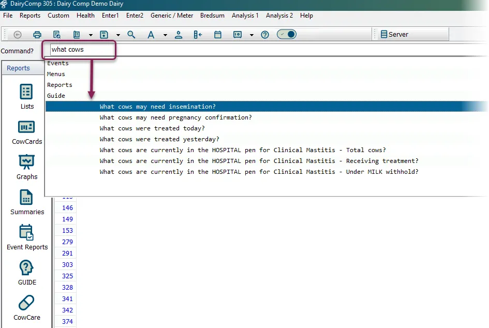Open print preview from the toolbar
Viewport: 489px width, 328px height.
tap(57, 35)
